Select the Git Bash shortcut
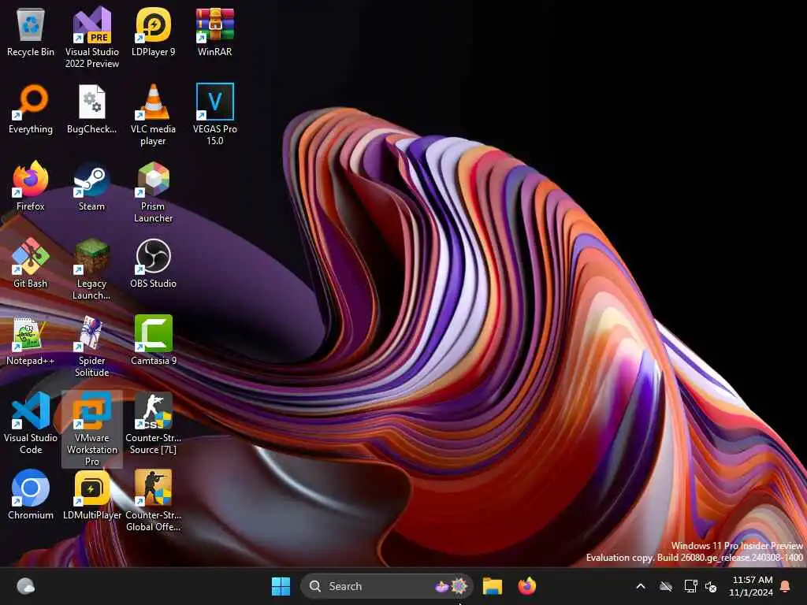Screen dimensions: 807x605 click(31, 263)
